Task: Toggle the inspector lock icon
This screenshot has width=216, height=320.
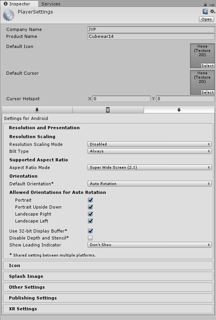Action: 205,4
